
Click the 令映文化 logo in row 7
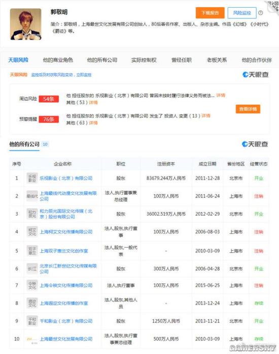(x=32, y=285)
